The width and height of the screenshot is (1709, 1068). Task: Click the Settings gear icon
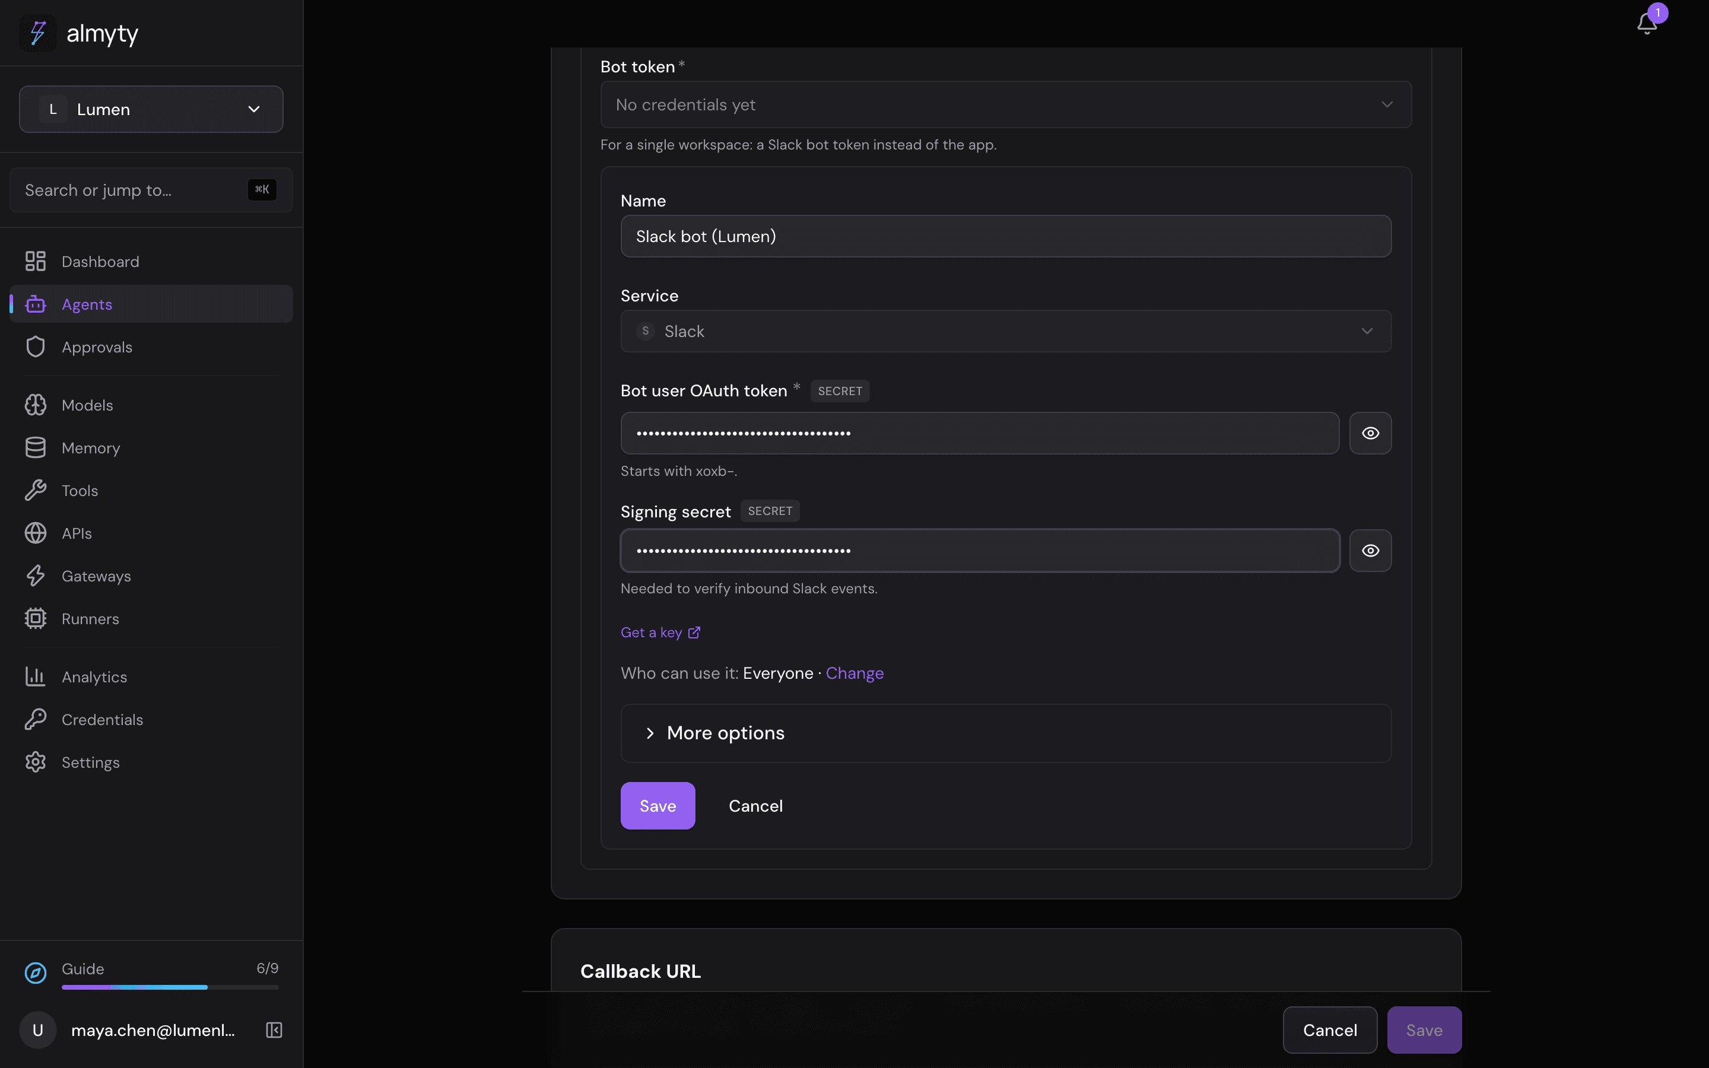click(36, 762)
